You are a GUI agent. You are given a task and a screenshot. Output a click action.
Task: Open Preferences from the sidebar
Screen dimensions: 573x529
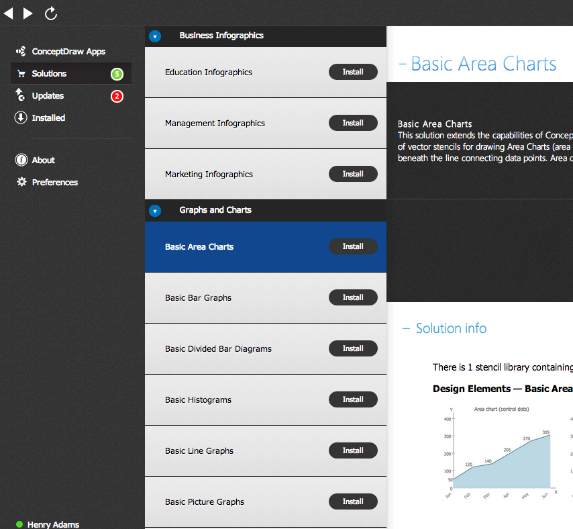[55, 182]
